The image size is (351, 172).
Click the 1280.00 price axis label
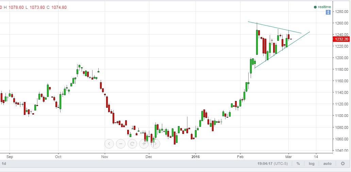click(x=341, y=12)
